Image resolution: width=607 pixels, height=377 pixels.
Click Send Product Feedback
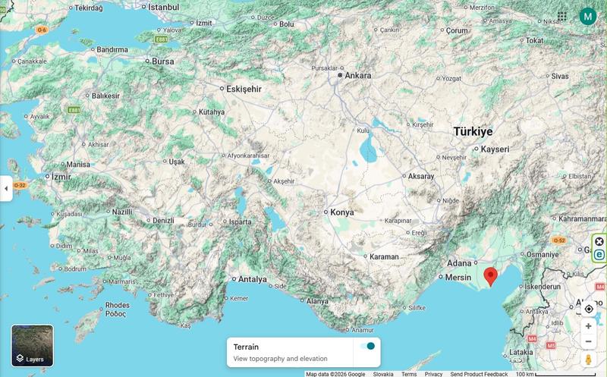[x=479, y=374]
